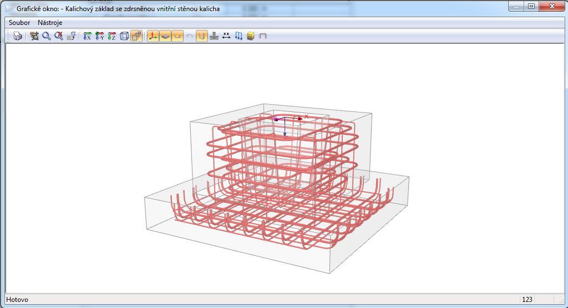Screen dimensions: 568x308
Task: Click the magnifier with red cross icon
Action: 59,36
